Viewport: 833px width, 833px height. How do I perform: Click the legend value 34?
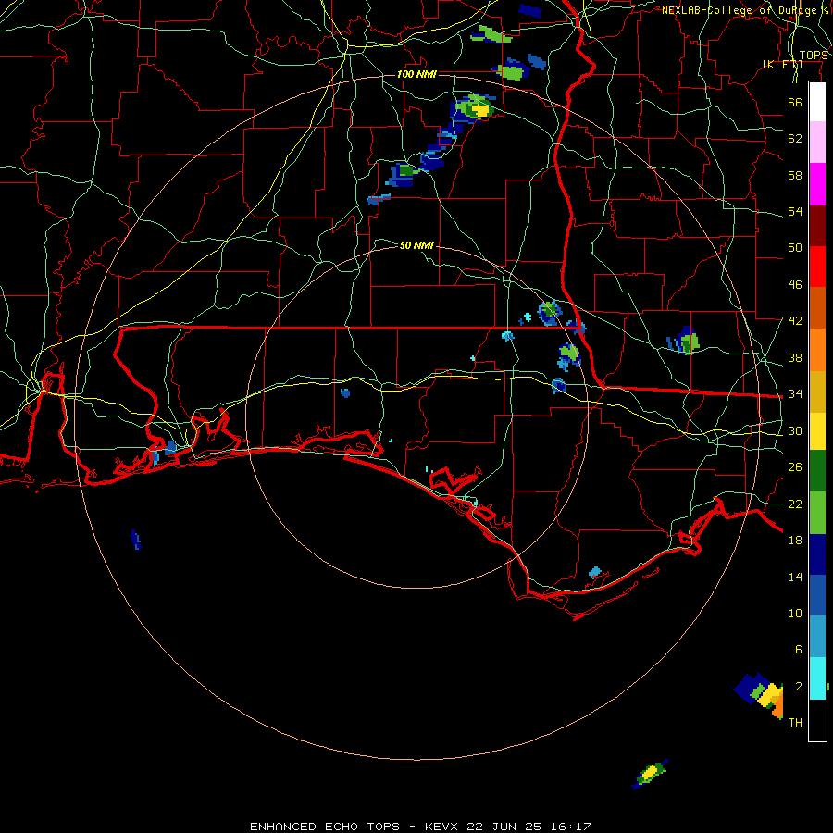(x=795, y=394)
